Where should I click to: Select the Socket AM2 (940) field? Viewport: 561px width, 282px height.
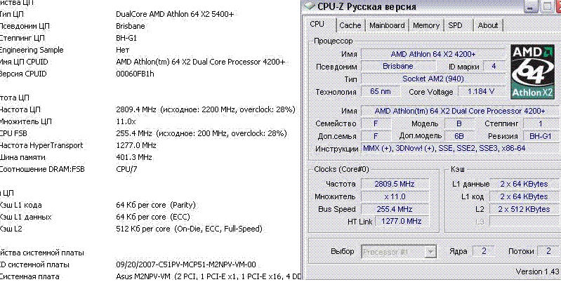(x=433, y=79)
